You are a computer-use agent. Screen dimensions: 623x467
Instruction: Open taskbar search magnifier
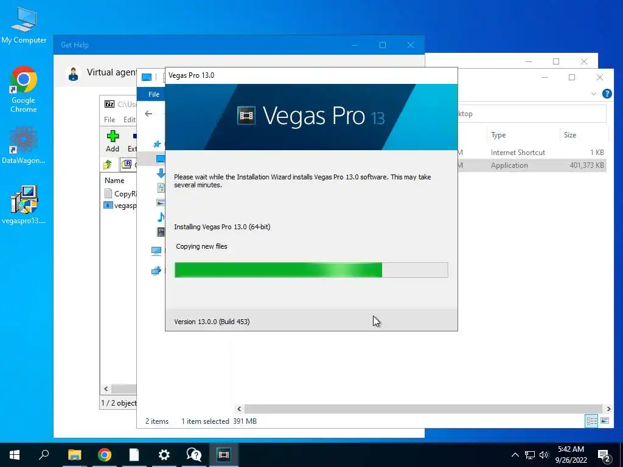pos(44,455)
